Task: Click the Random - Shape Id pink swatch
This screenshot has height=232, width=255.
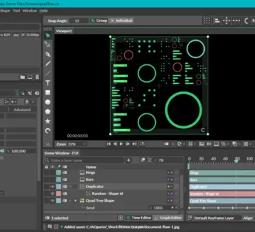Action: coord(59,193)
